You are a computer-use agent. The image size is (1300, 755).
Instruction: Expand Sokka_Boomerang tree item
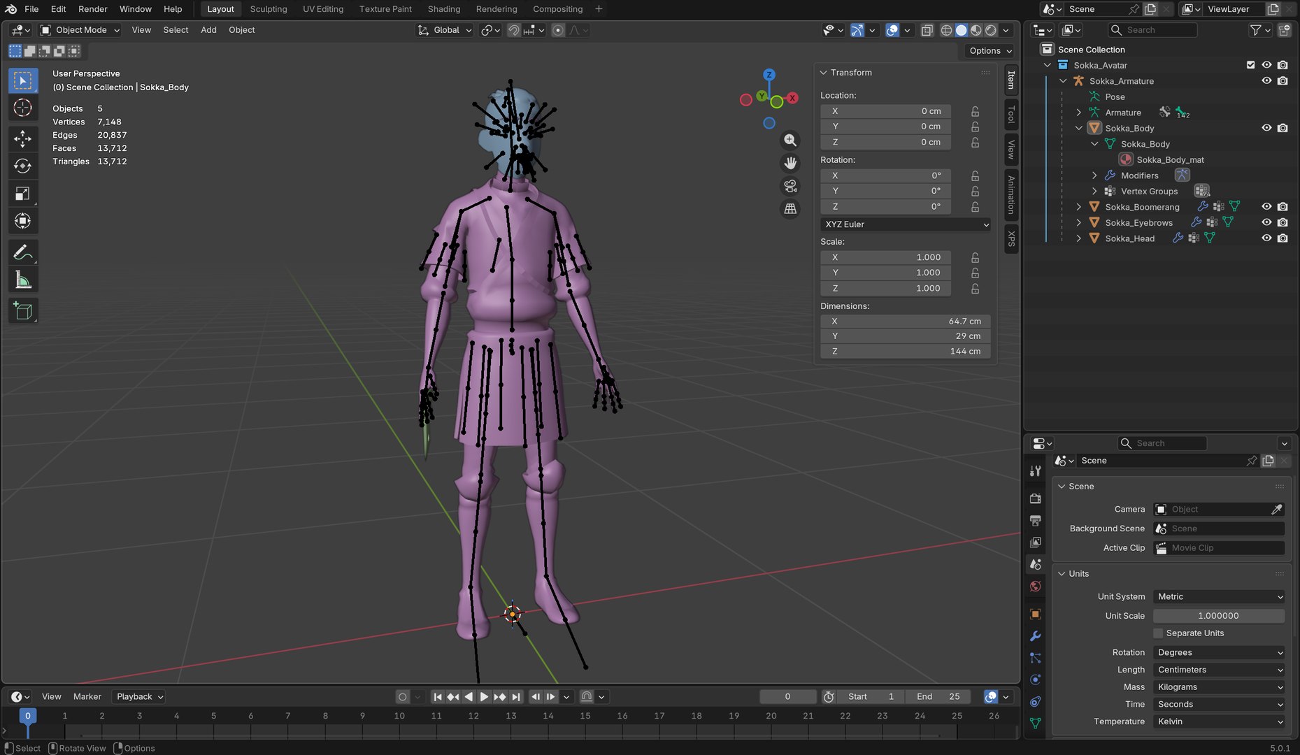coord(1078,207)
